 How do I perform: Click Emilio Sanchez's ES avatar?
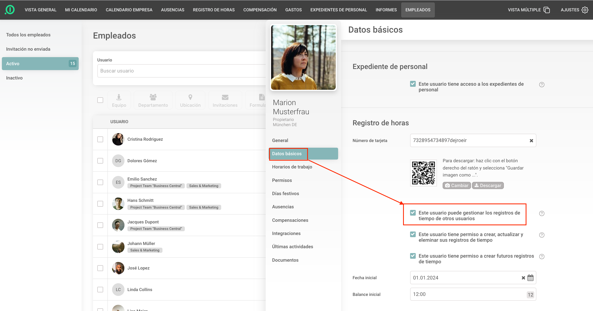coord(118,182)
